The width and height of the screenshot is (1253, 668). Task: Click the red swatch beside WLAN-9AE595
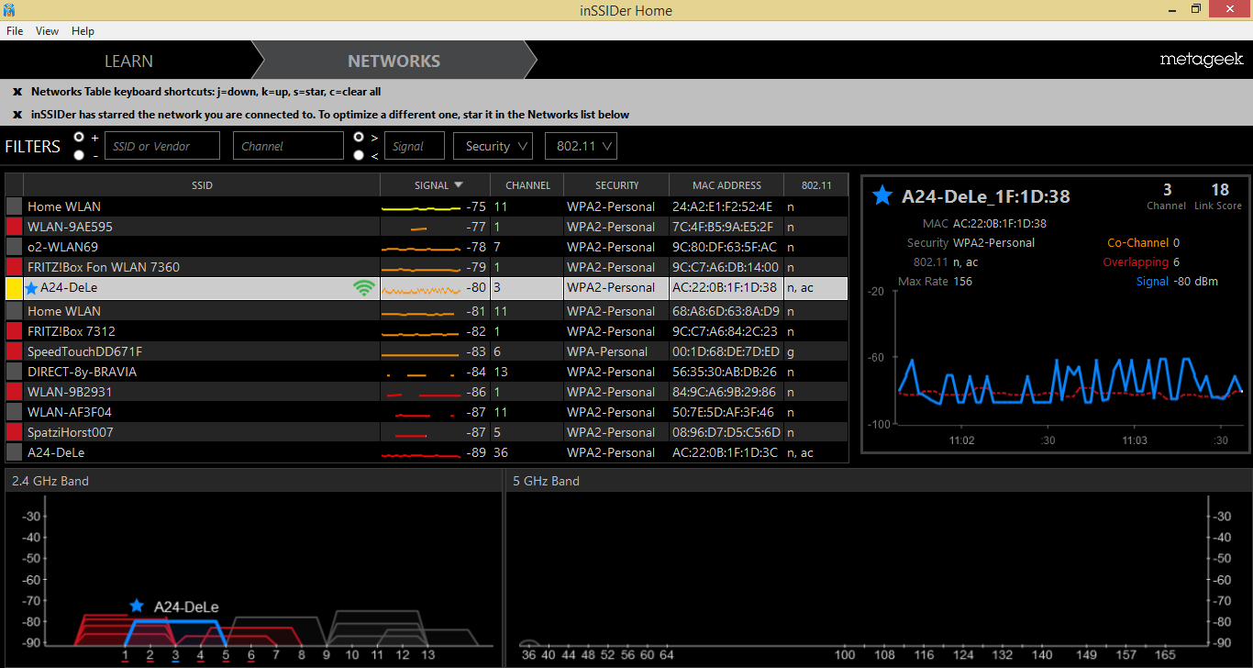[14, 227]
